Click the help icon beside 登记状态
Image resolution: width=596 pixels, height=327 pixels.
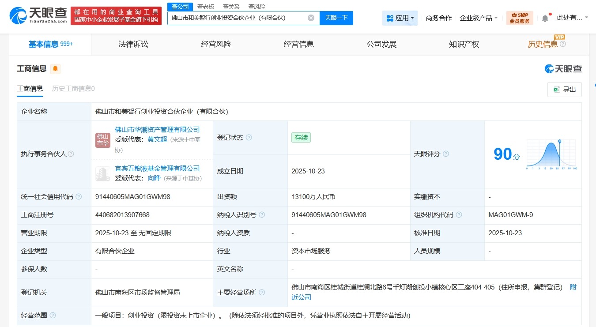pos(249,137)
